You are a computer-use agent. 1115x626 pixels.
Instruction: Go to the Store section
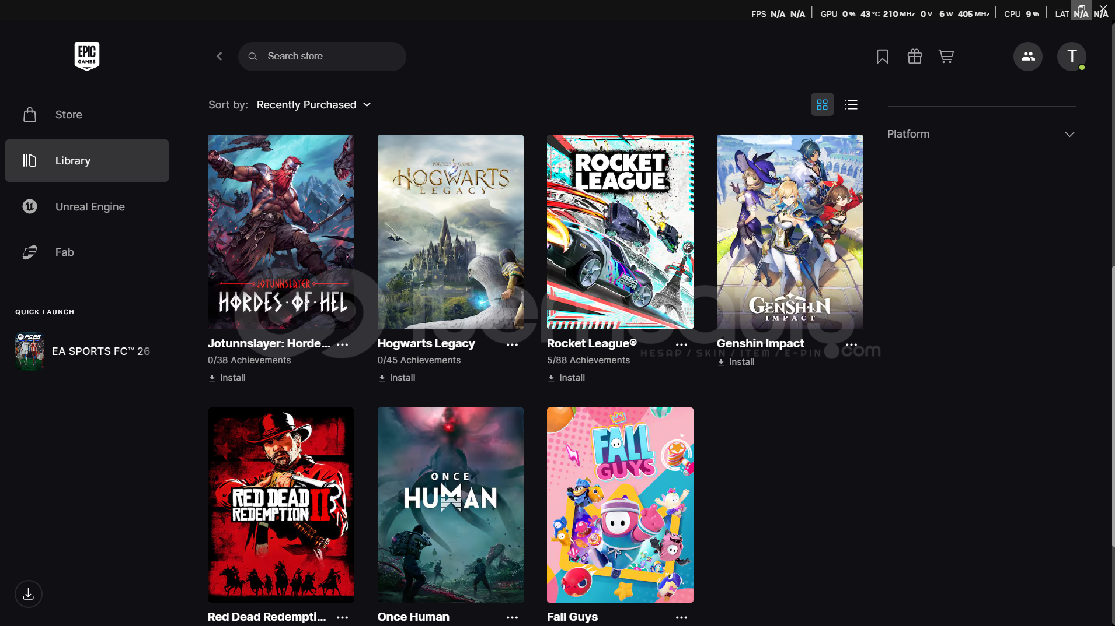pos(87,115)
